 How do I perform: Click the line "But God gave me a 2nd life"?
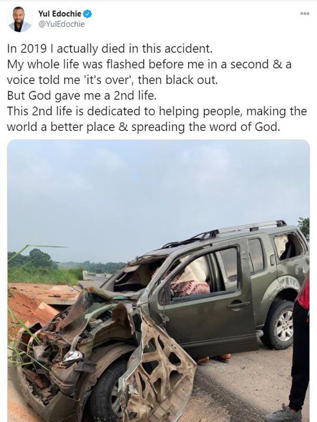[82, 96]
